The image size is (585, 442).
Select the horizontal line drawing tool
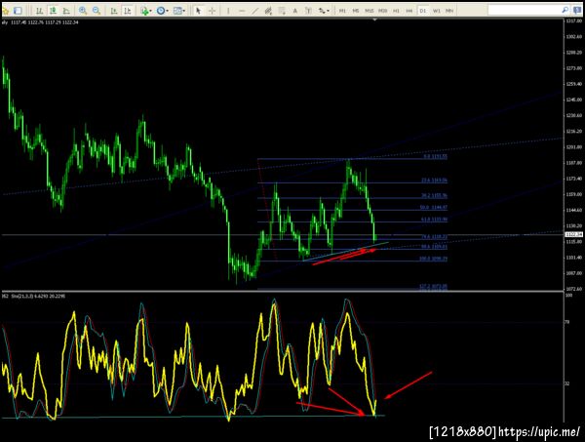[242, 11]
